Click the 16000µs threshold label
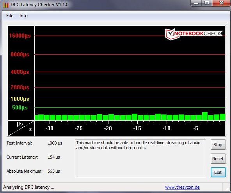This screenshot has width=231, height=193. [x=20, y=36]
